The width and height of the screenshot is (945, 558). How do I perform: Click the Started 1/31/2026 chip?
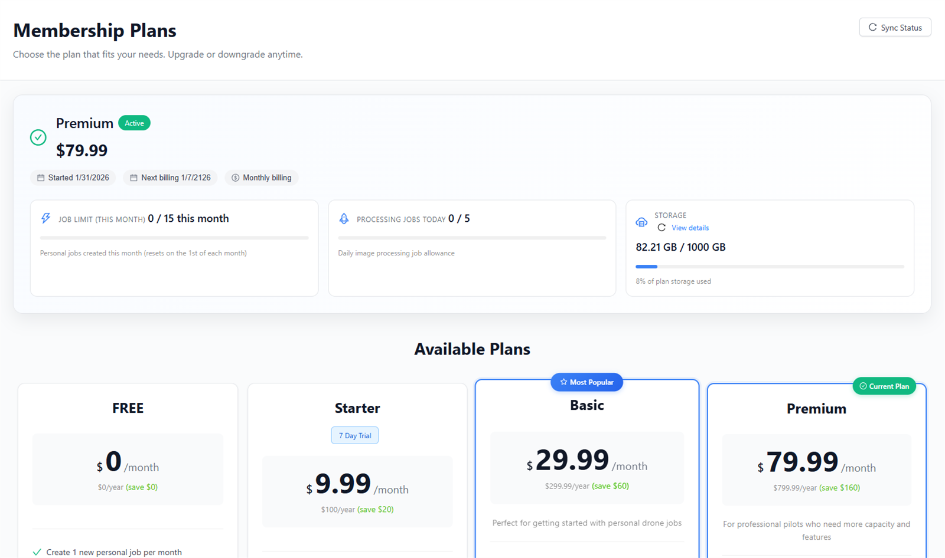point(73,178)
